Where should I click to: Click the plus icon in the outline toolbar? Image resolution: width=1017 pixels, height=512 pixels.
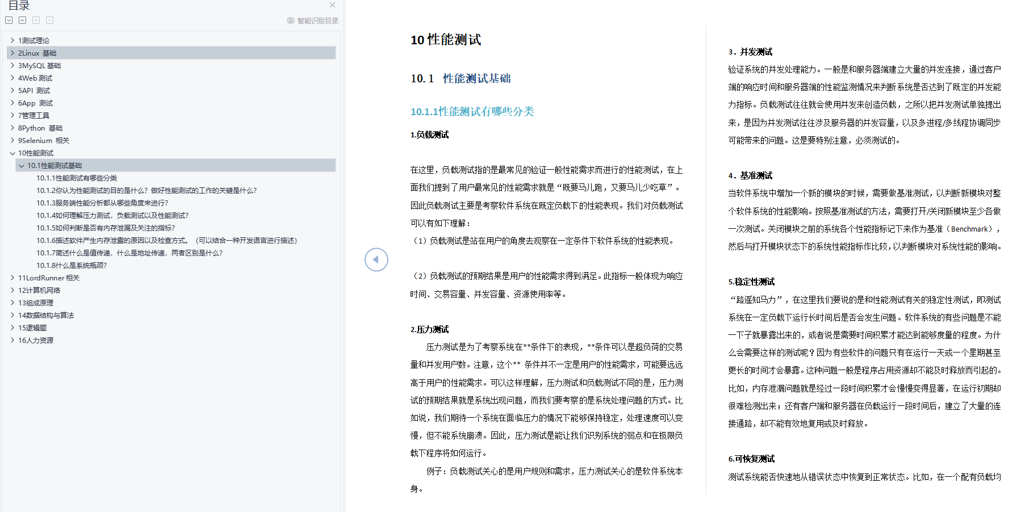36,20
